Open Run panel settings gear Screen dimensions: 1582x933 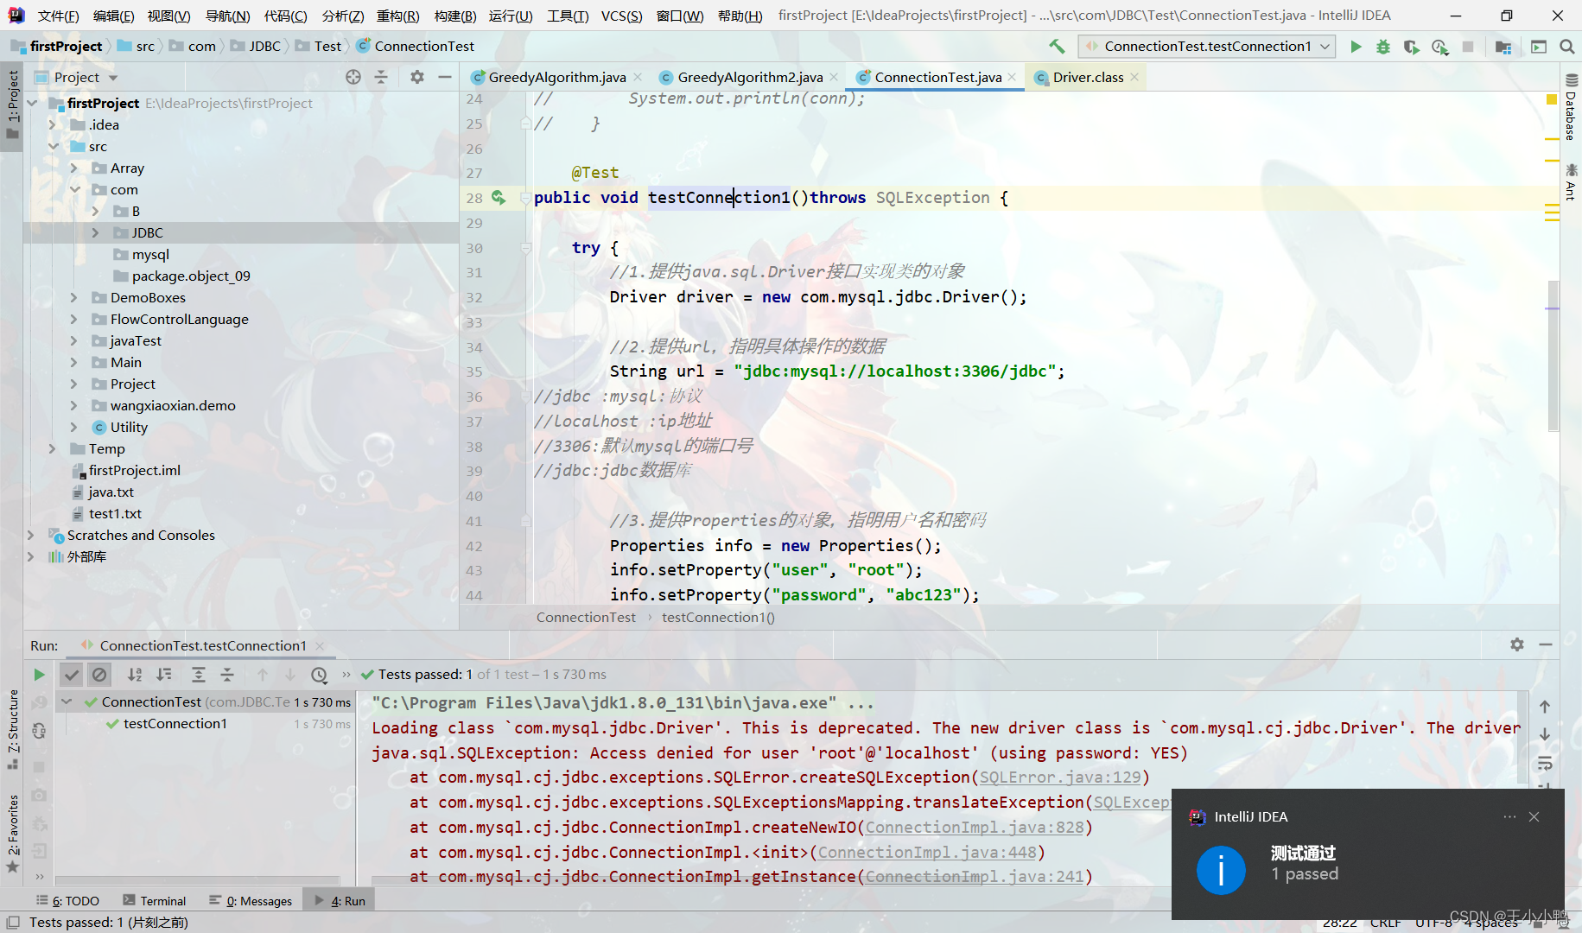pos(1517,644)
